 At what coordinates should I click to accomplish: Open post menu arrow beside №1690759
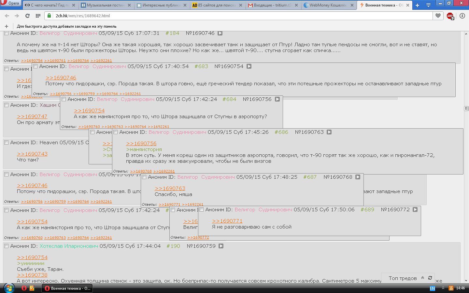coord(221,246)
